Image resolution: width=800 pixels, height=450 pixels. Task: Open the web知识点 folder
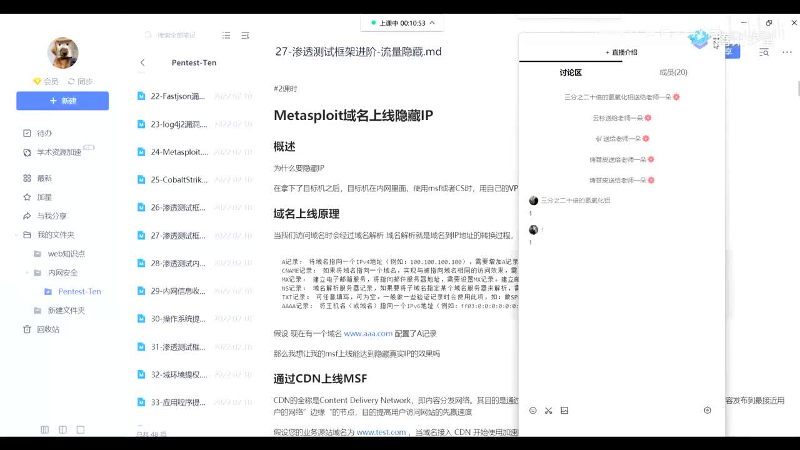[59, 254]
